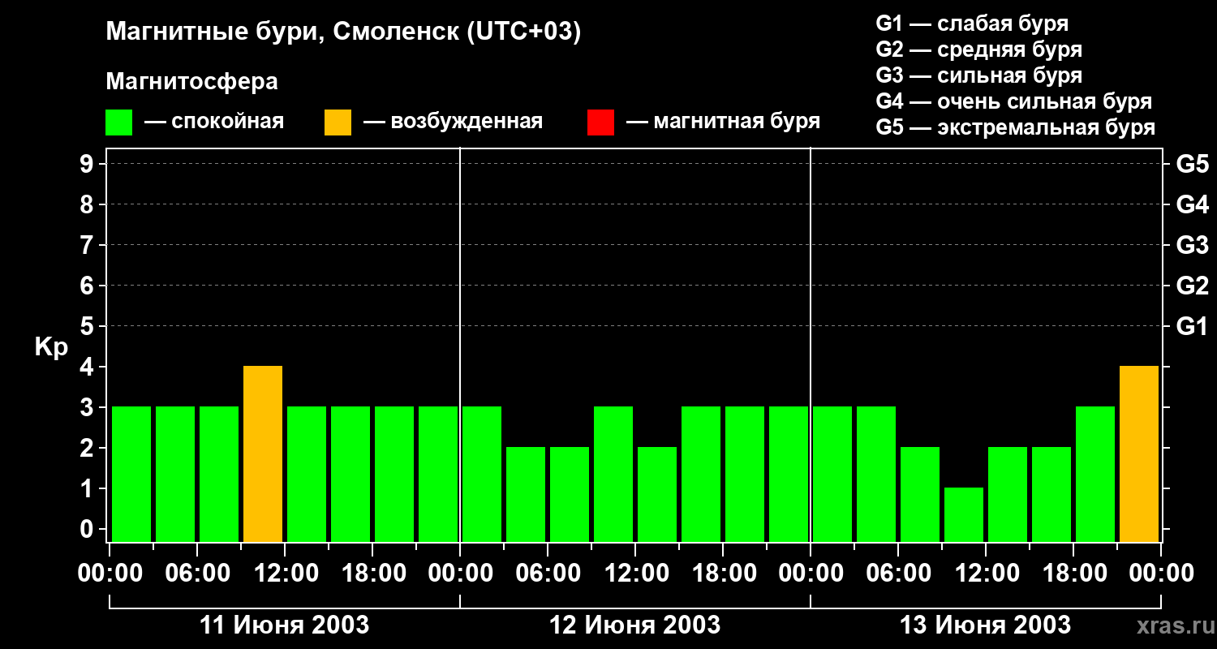Click the red 'магнитная буря' legend swatch
The image size is (1217, 649).
(x=600, y=122)
